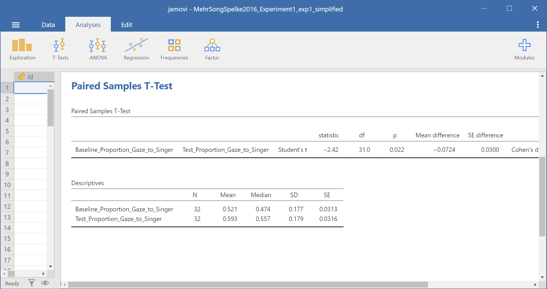Toggle the eye visibility icon in status bar
547x289 pixels.
point(45,283)
